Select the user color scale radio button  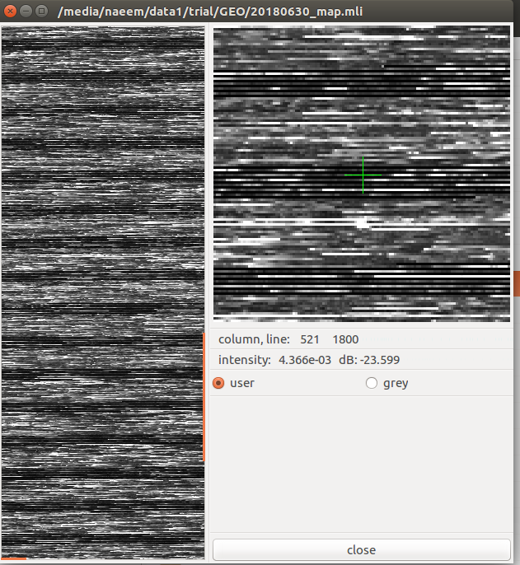(219, 383)
